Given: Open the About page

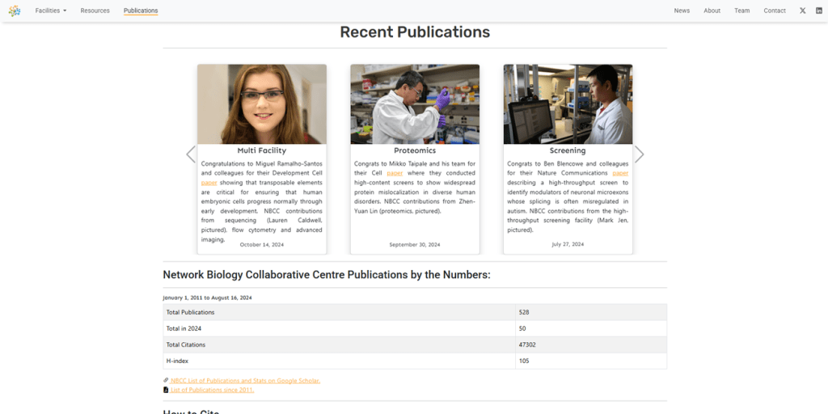Looking at the screenshot, I should [712, 11].
